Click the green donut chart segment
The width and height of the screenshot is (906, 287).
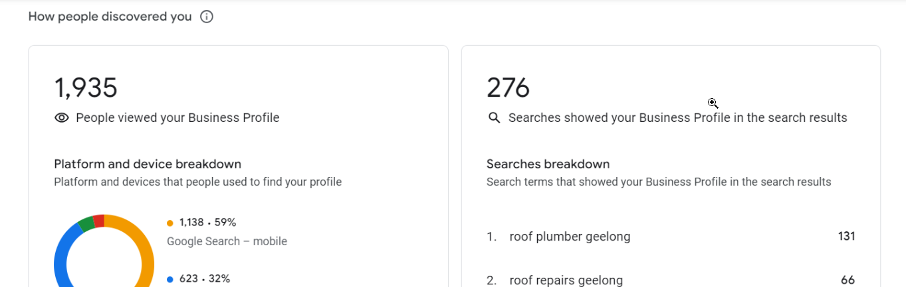[85, 223]
